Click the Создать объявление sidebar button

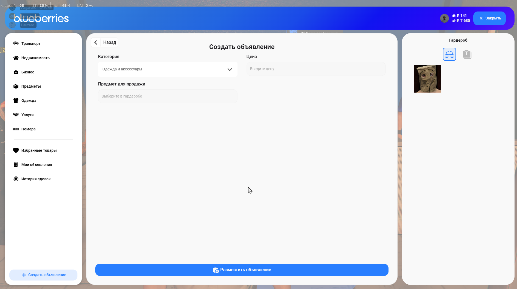[x=43, y=275]
